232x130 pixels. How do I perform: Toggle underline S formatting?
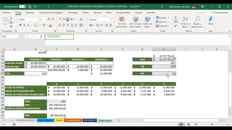tap(28, 25)
